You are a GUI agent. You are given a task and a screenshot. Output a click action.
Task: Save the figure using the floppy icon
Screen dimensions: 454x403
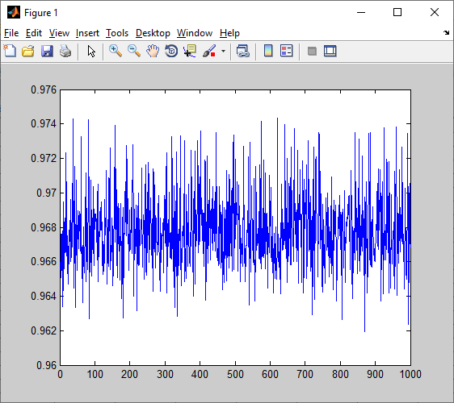(47, 51)
